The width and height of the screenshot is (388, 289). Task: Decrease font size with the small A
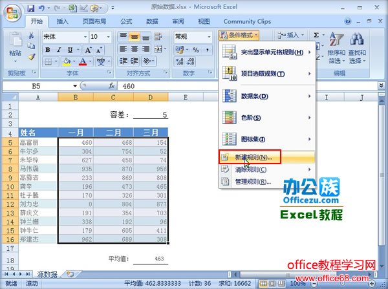pos(99,50)
